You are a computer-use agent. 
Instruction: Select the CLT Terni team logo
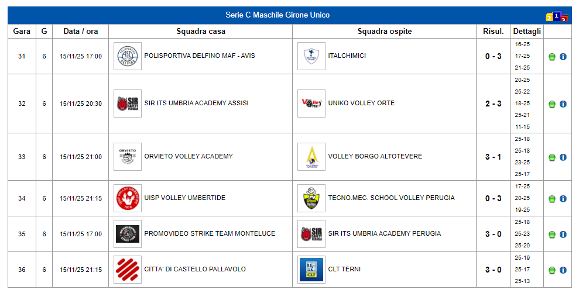click(x=311, y=270)
